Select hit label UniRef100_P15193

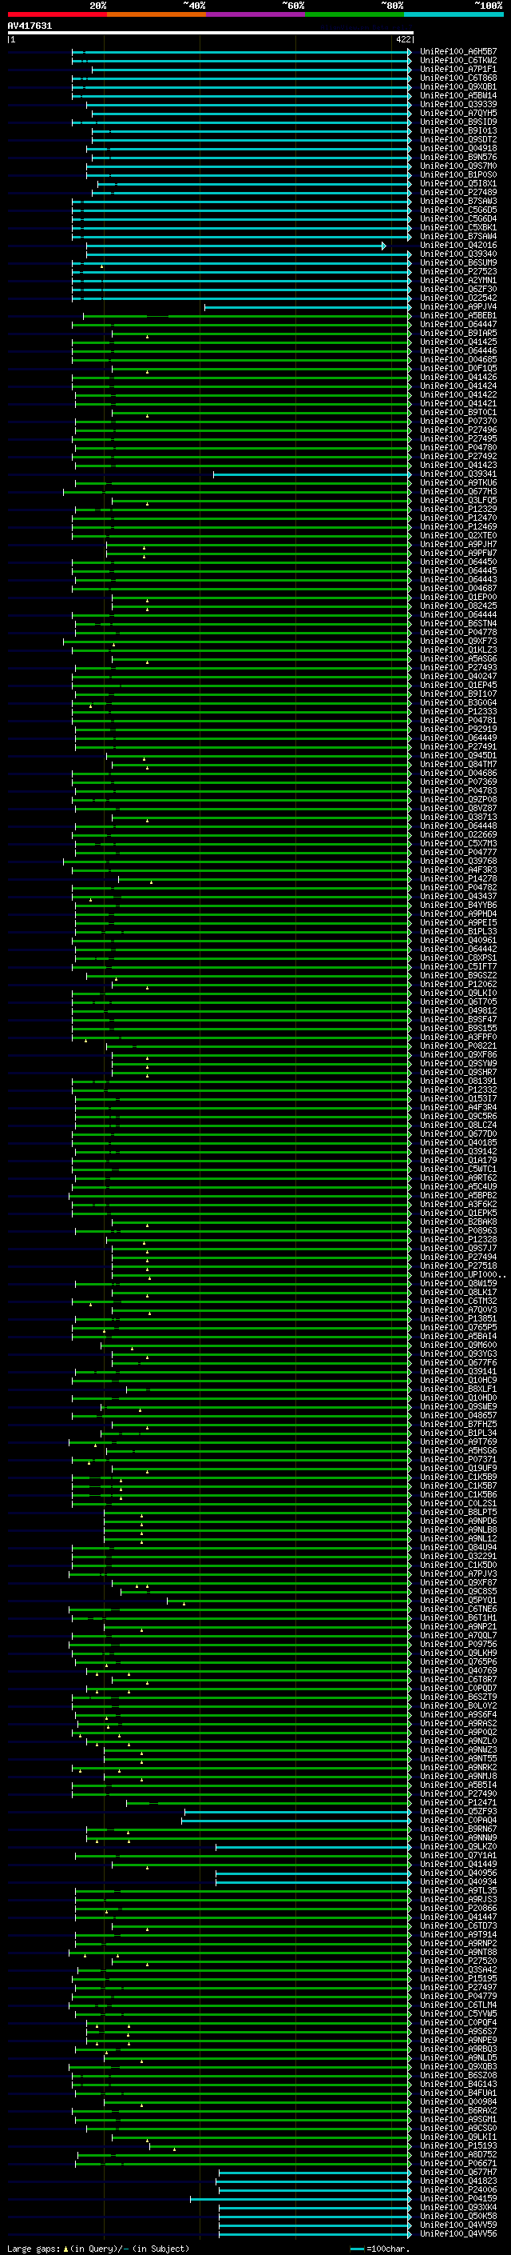click(458, 2145)
